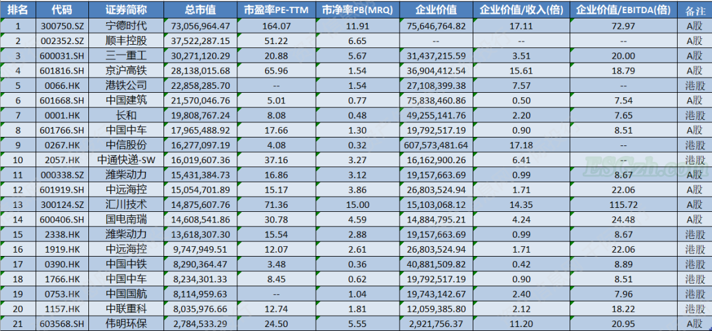Click the 国电南瑞 name cell
The image size is (712, 331).
[126, 219]
